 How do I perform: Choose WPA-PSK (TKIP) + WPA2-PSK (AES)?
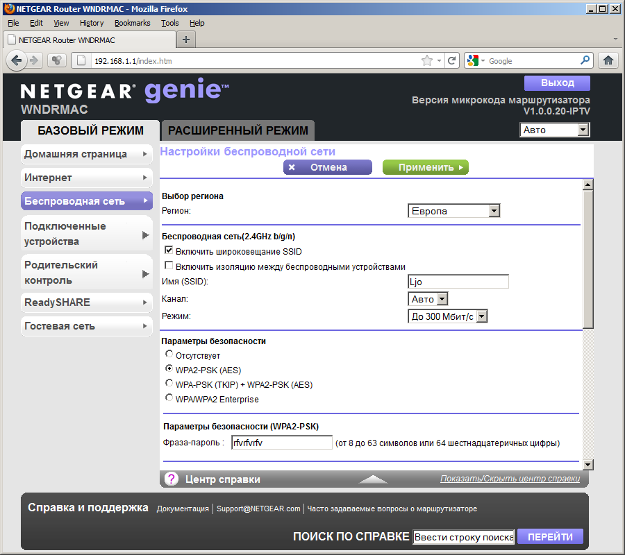pyautogui.click(x=169, y=383)
